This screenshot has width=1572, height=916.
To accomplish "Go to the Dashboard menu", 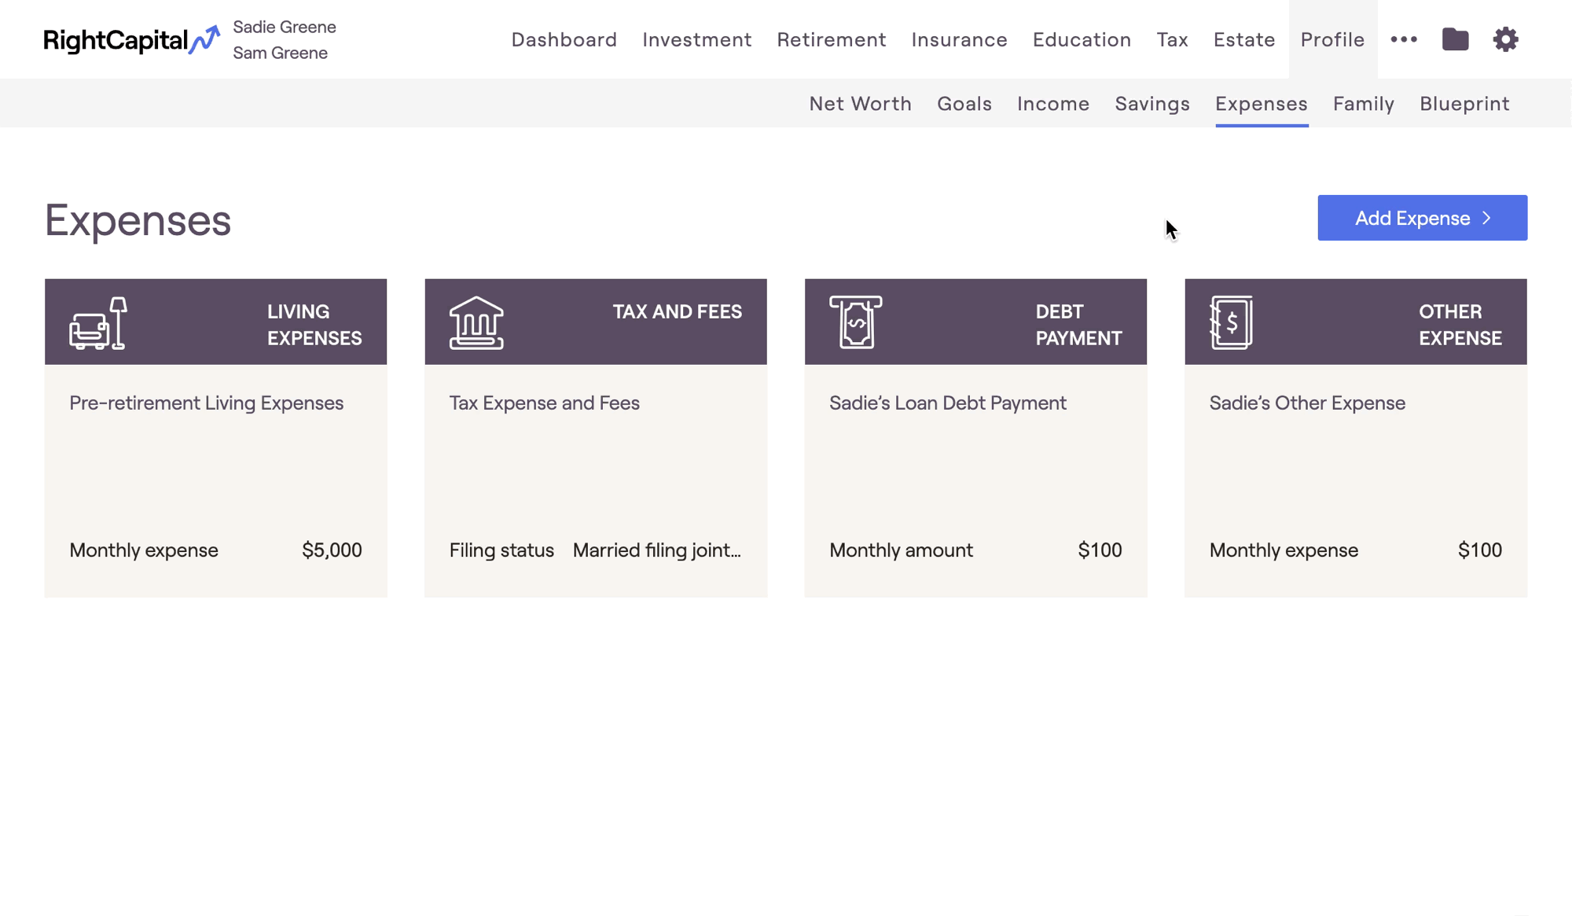I will (x=564, y=39).
